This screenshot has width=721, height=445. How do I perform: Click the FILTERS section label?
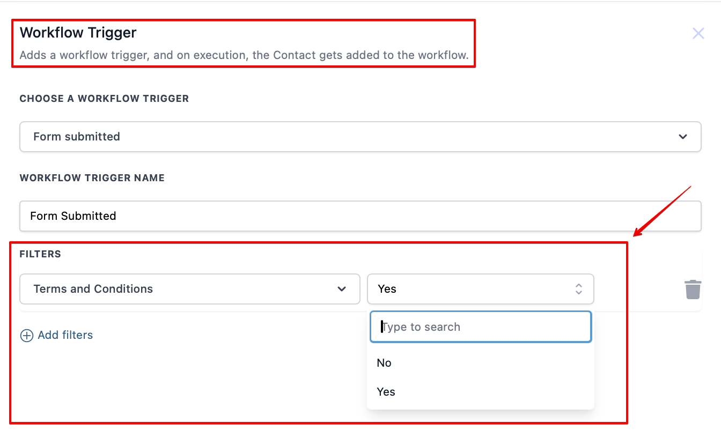point(40,254)
